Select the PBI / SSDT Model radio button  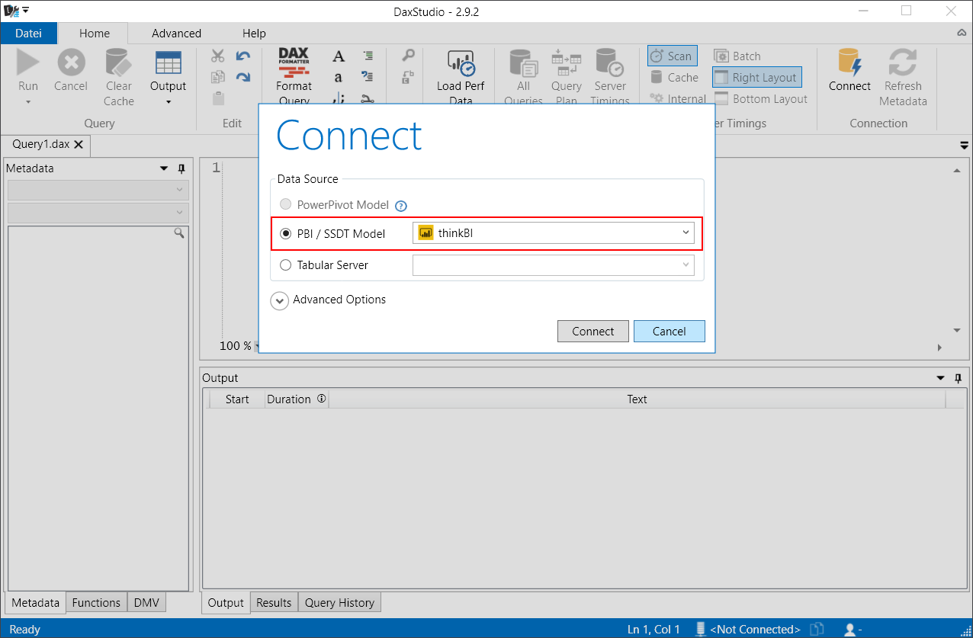click(286, 234)
